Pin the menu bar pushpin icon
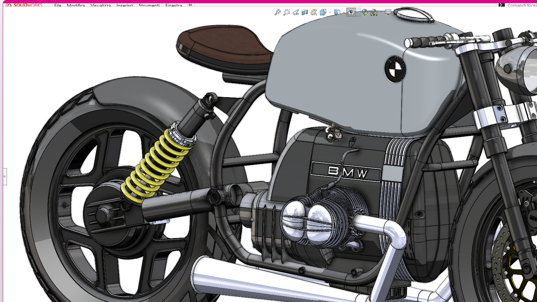 click(190, 5)
